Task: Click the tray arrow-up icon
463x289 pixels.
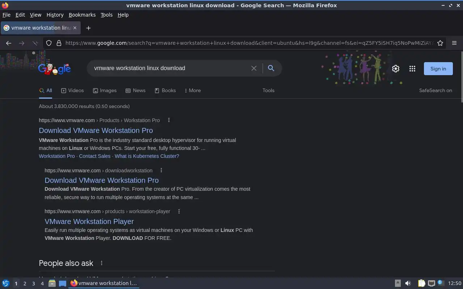Action: (398, 283)
